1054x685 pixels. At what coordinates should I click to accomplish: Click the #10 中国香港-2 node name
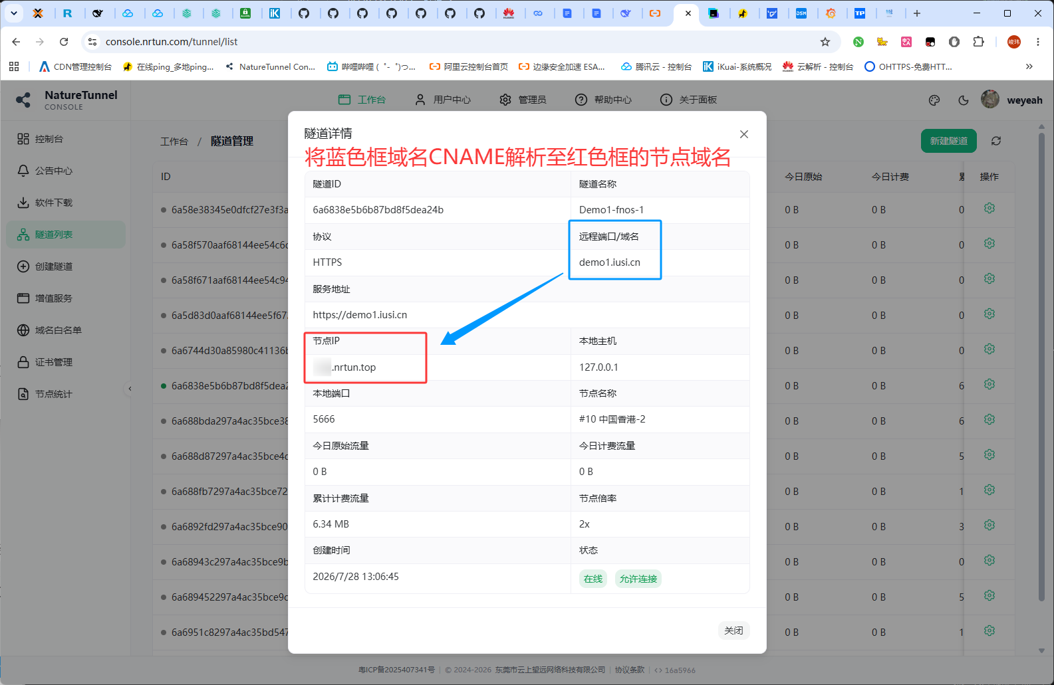point(612,419)
